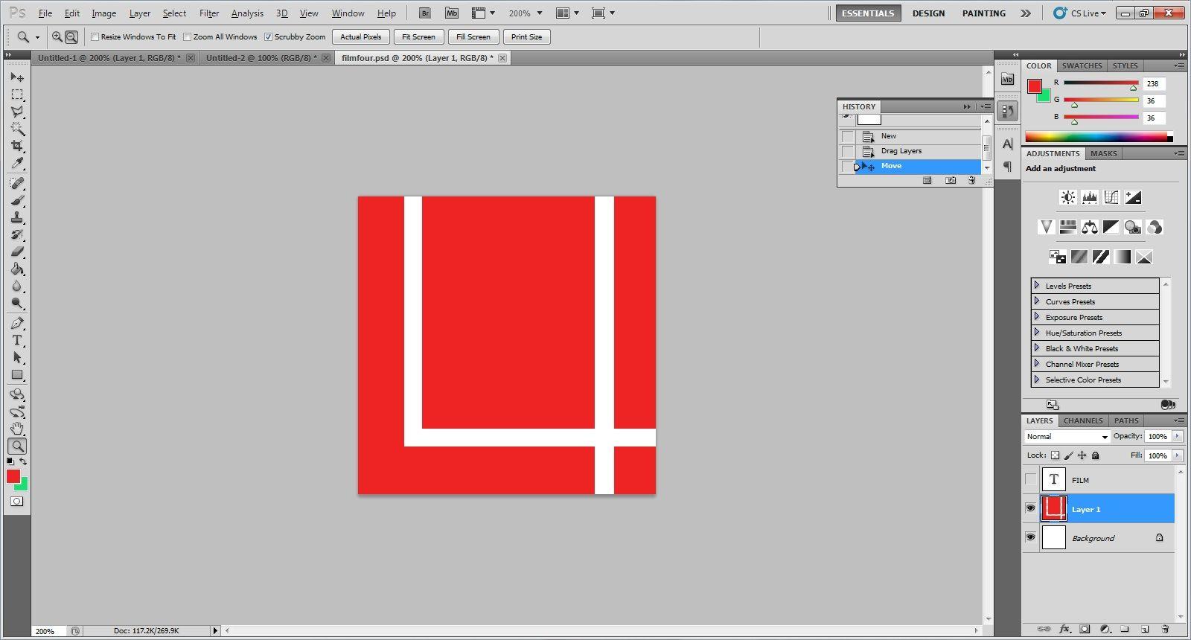The width and height of the screenshot is (1191, 640).
Task: Select the Rectangular Marquee tool
Action: [17, 95]
